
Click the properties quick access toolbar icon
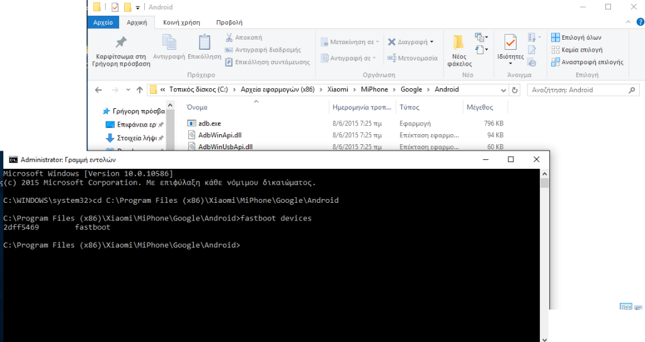pyautogui.click(x=115, y=7)
